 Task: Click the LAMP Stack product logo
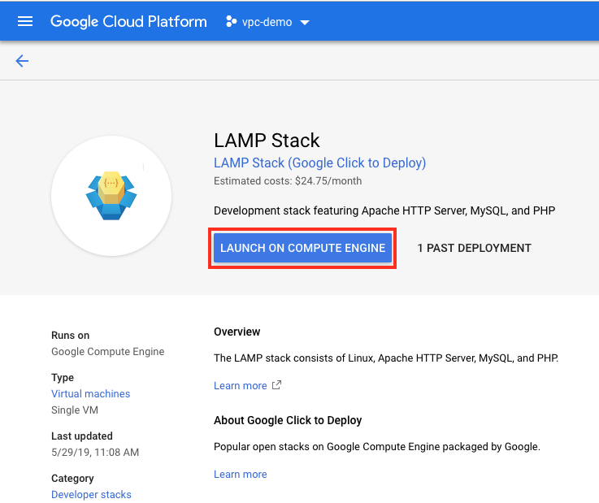tap(111, 196)
